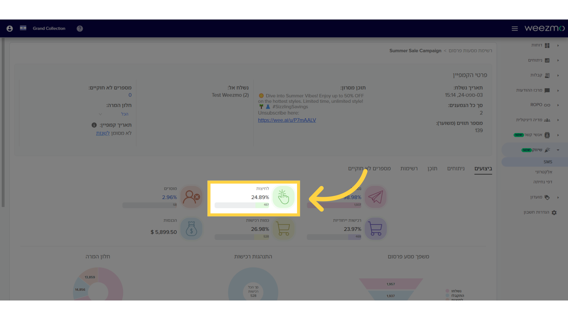The height and width of the screenshot is (320, 568).
Task: Open the חלון המרה conversion window dropdown
Action: [x=114, y=114]
